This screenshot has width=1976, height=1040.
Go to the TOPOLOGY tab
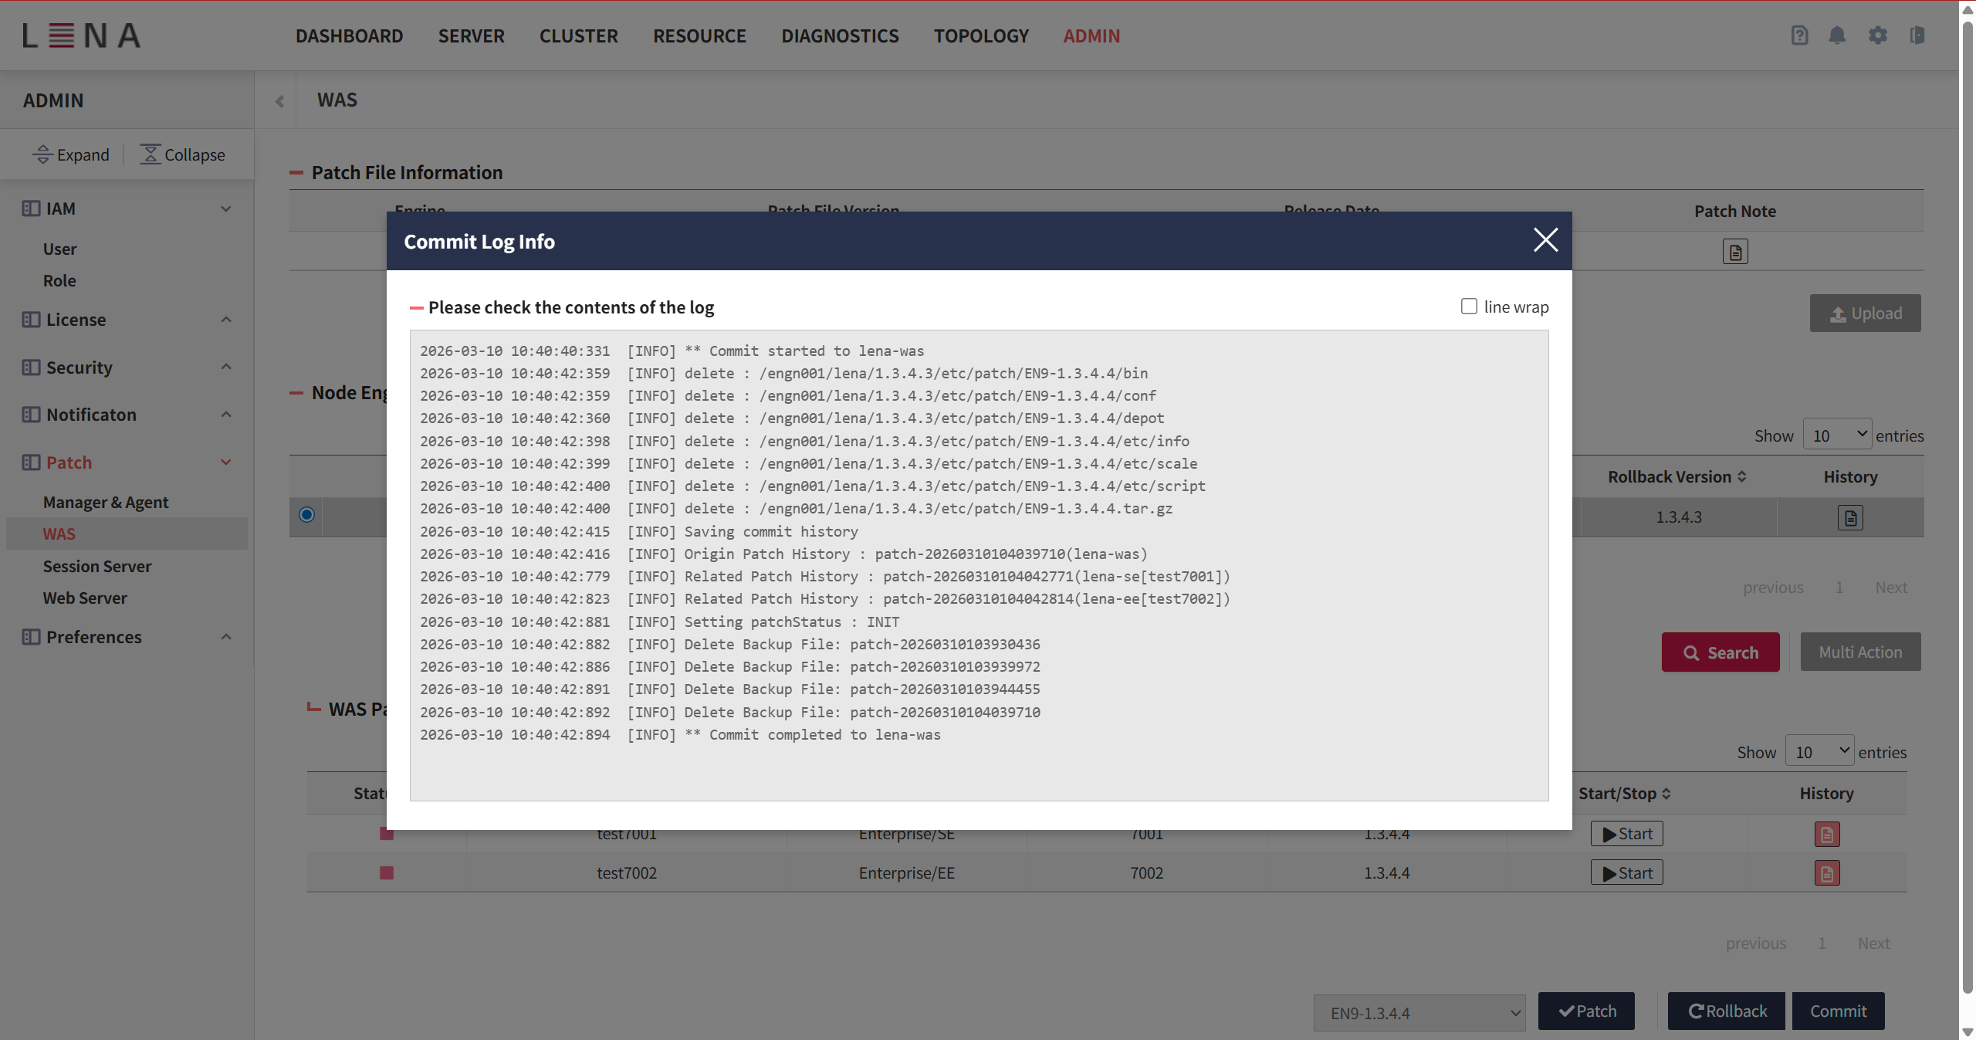[981, 36]
